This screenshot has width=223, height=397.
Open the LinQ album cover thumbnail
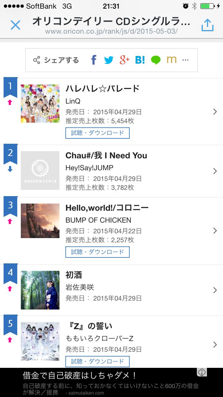40,104
